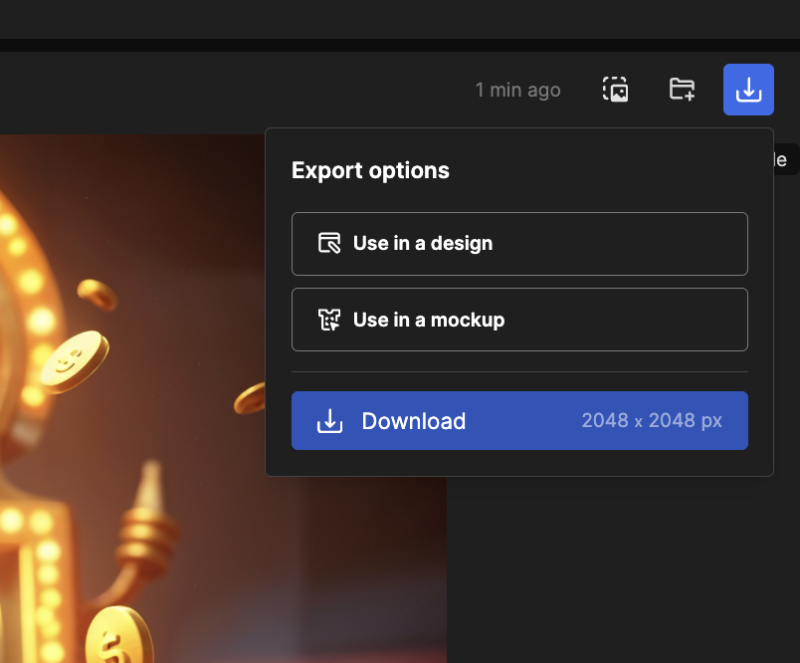This screenshot has height=663, width=800.
Task: Click the small floating coin ring in the image
Action: coord(97,293)
